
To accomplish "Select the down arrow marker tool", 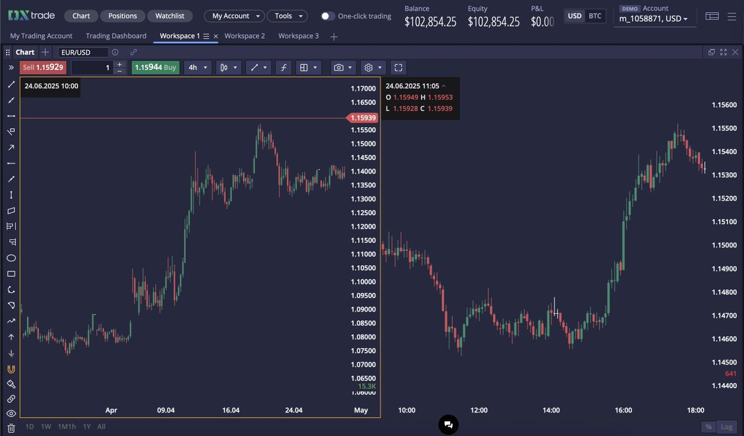I will 11,353.
